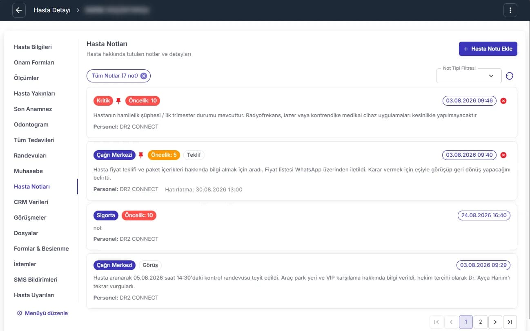This screenshot has width=530, height=331.
Task: Clear the Tüm Notlar filter chip
Action: [143, 76]
